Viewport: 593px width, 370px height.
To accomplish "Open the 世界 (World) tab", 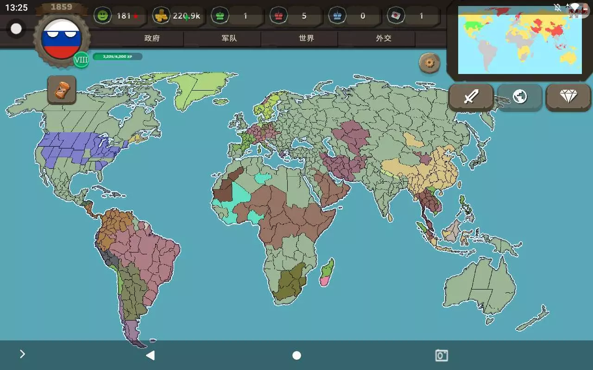I will [x=307, y=38].
